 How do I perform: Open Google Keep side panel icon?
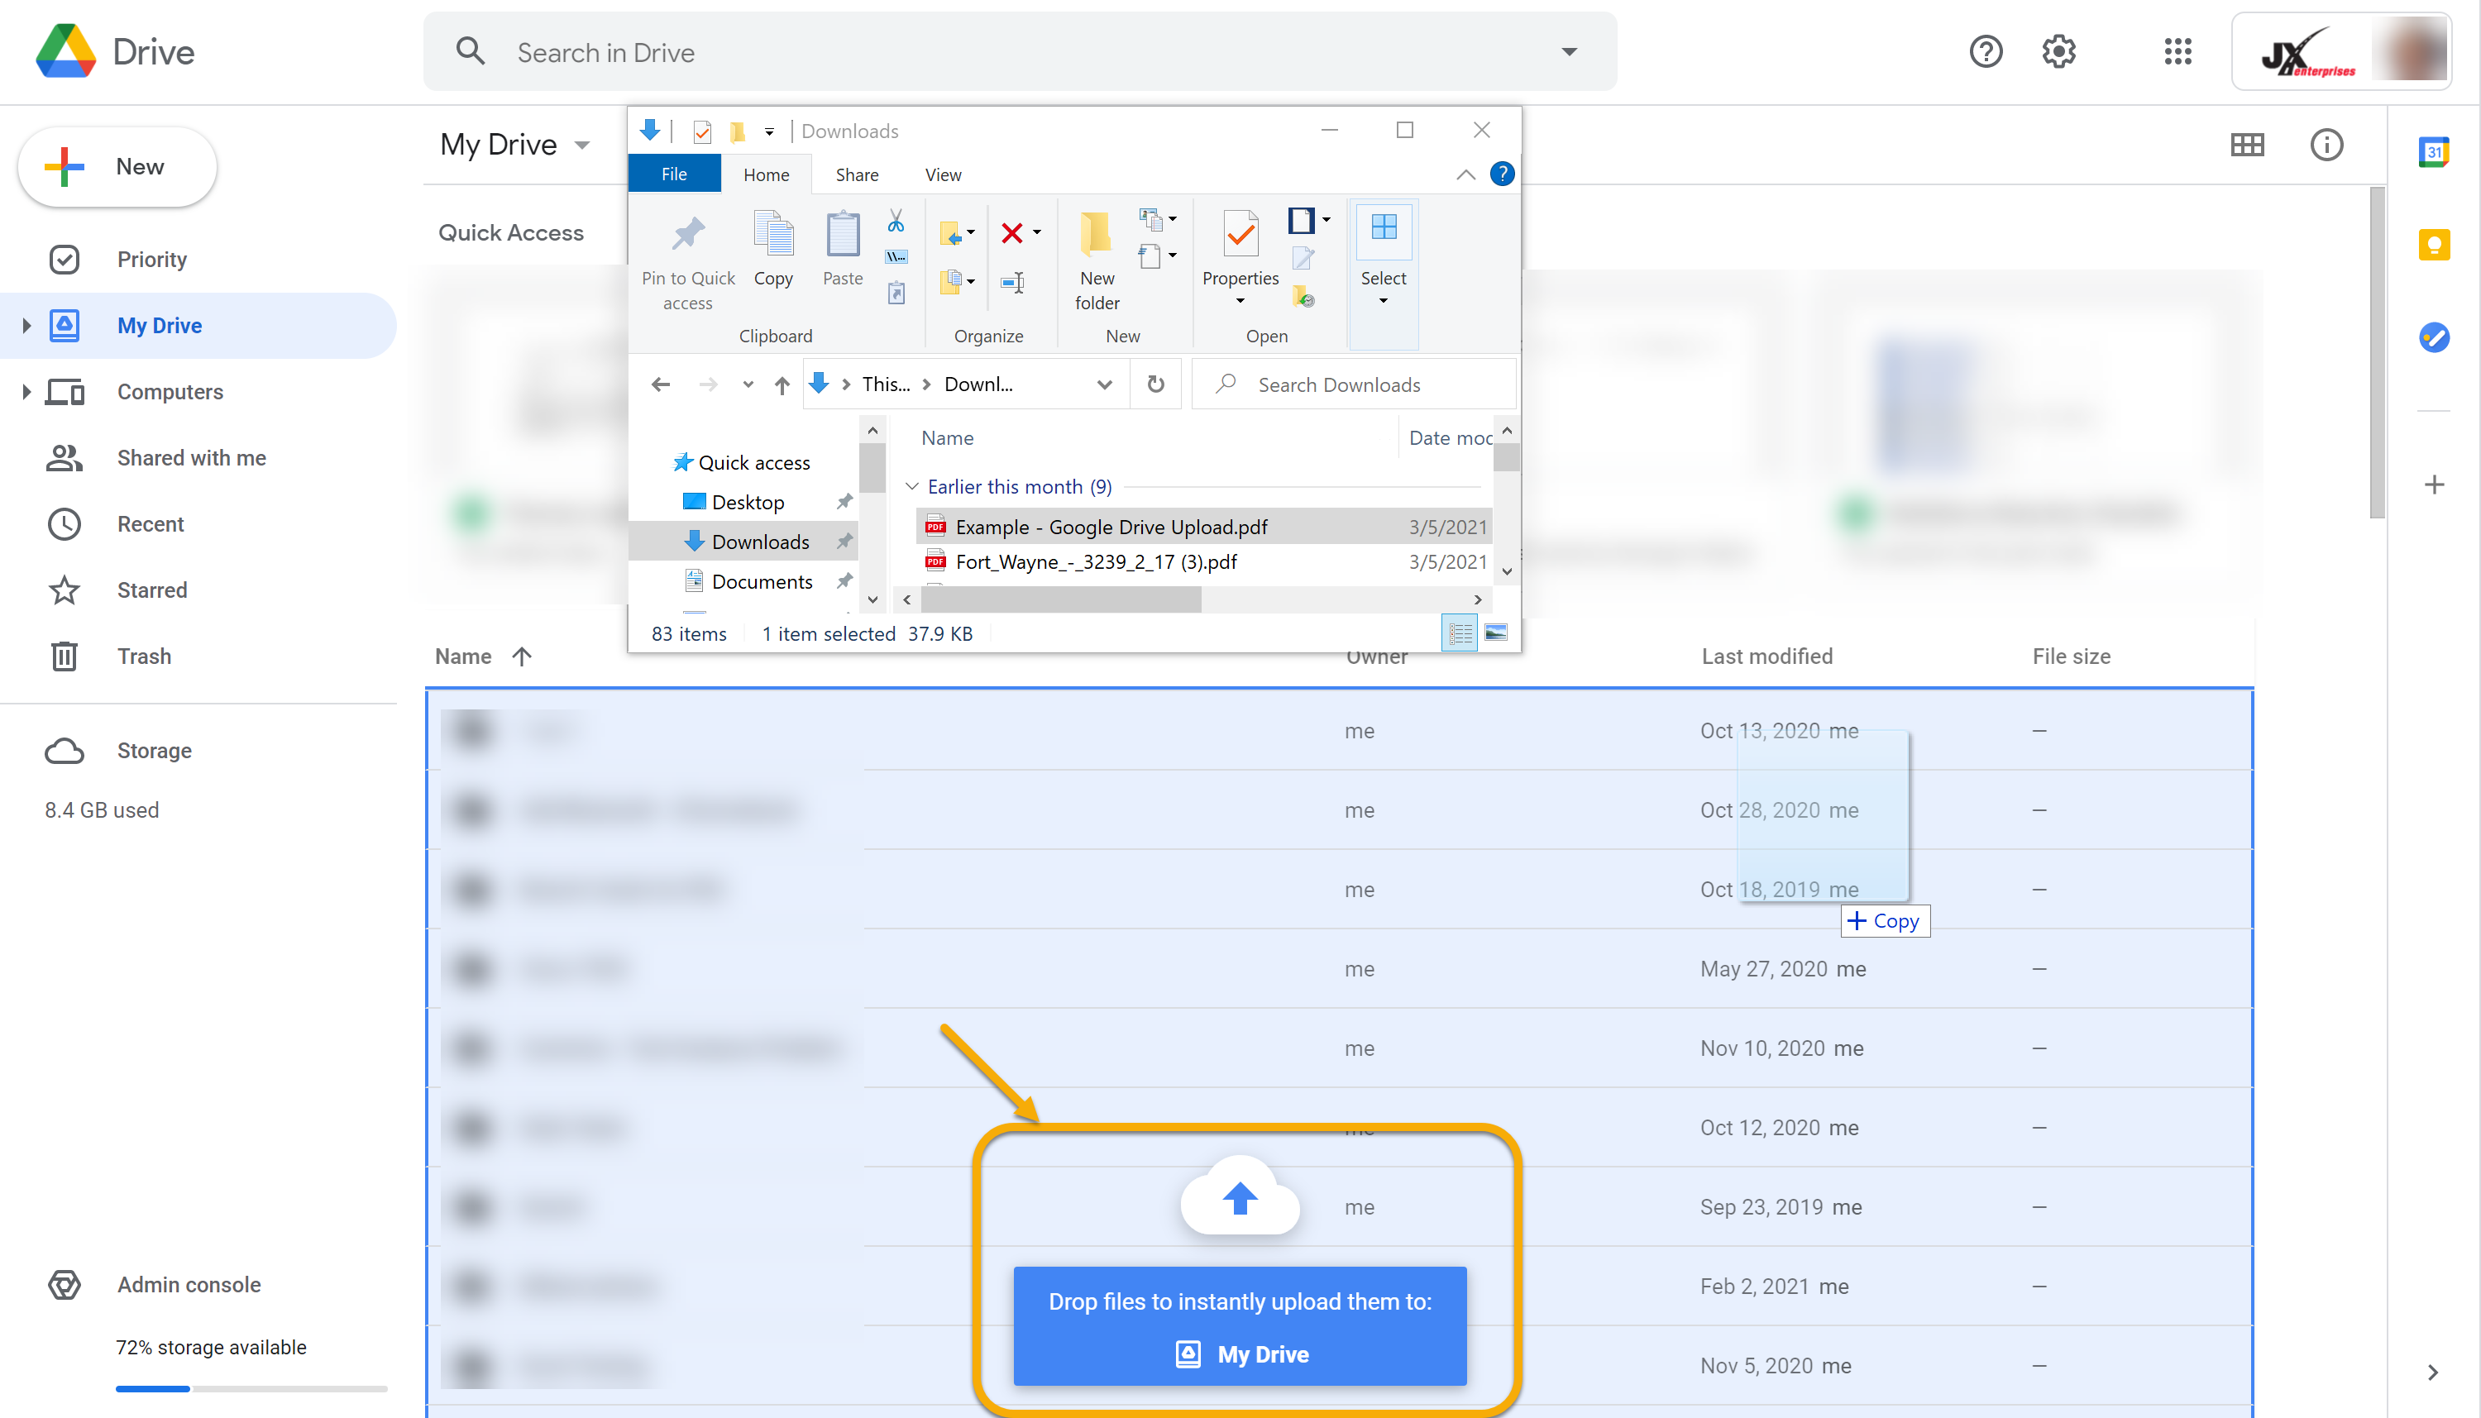[x=2432, y=245]
